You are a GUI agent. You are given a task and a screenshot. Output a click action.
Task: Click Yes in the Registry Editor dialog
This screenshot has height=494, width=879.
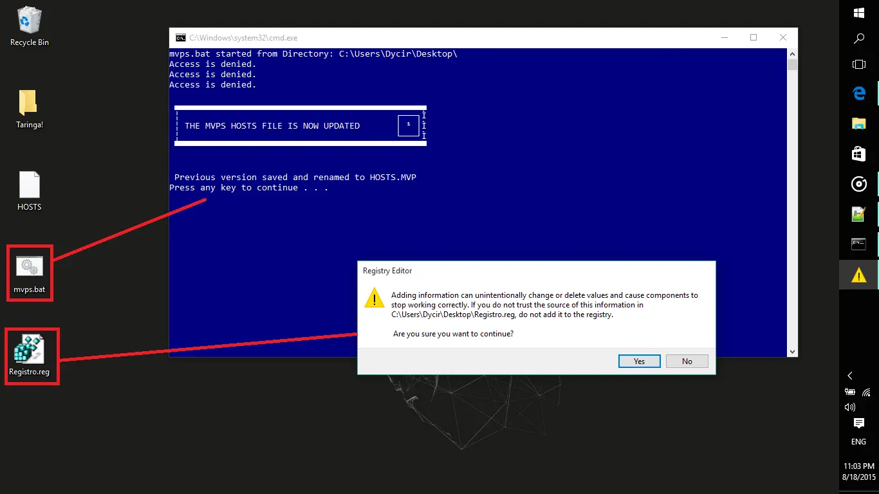tap(640, 361)
